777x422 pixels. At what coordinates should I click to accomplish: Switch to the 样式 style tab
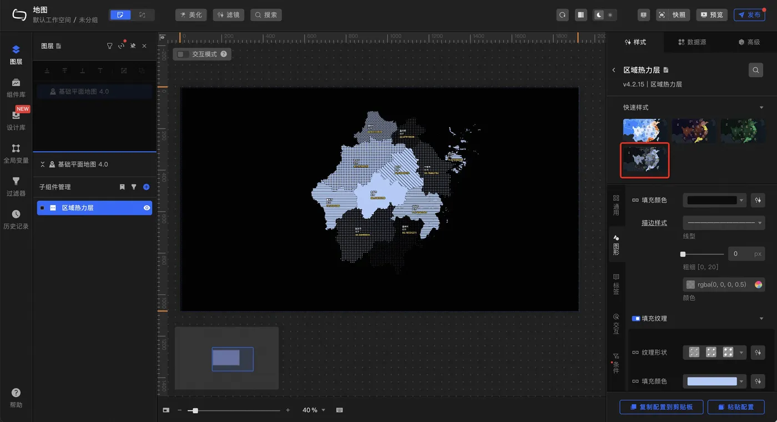635,42
